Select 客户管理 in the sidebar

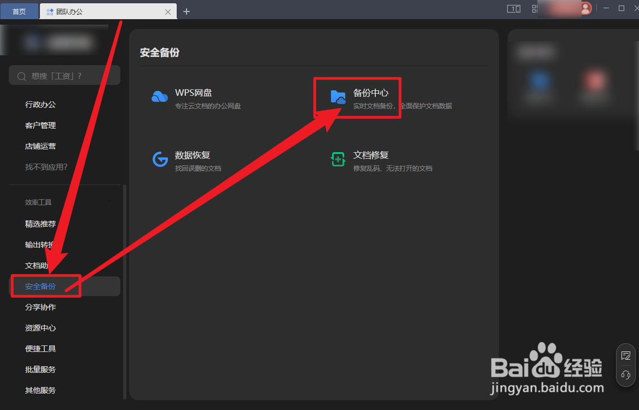40,125
